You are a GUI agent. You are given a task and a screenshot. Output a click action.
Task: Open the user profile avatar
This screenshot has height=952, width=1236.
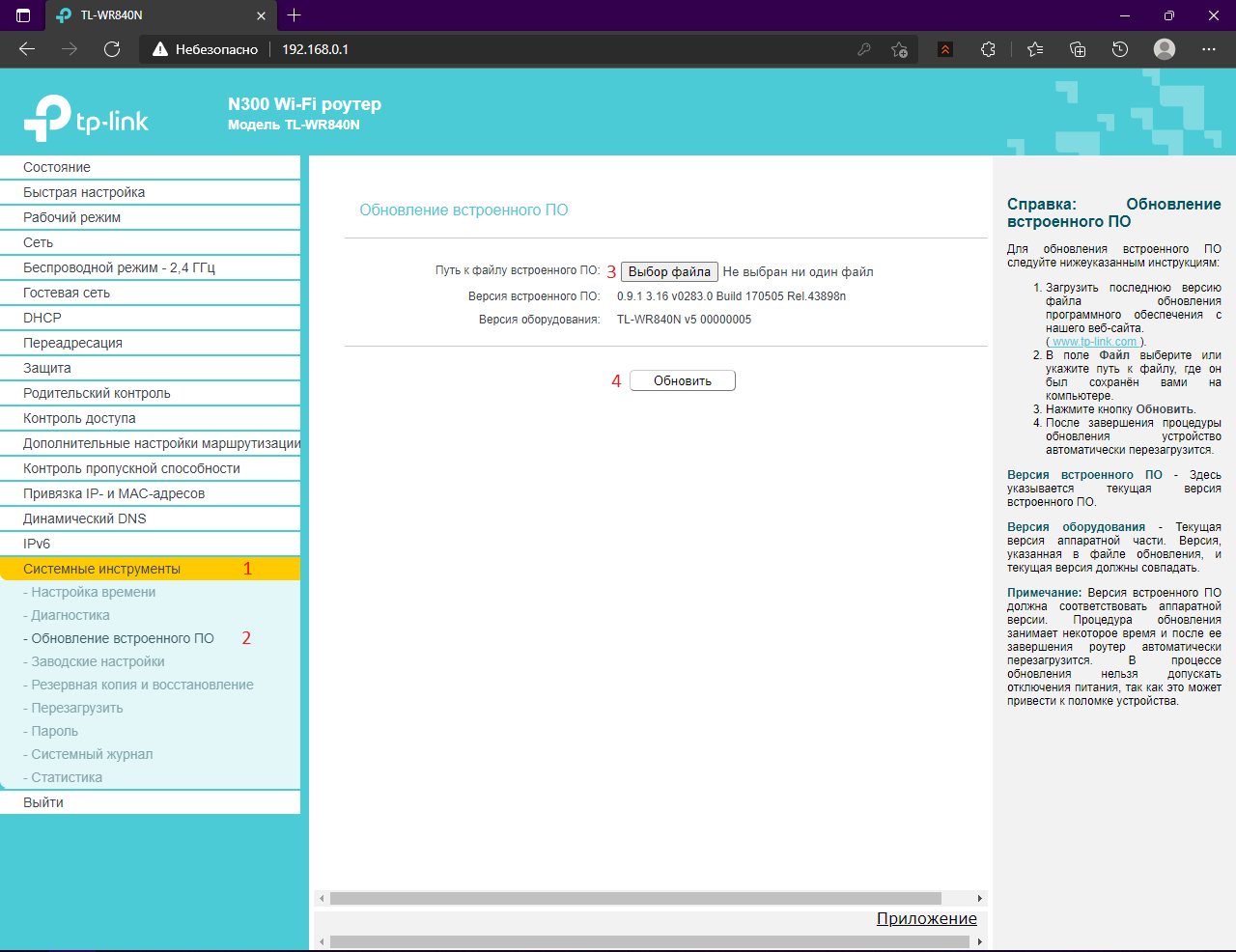1165,49
